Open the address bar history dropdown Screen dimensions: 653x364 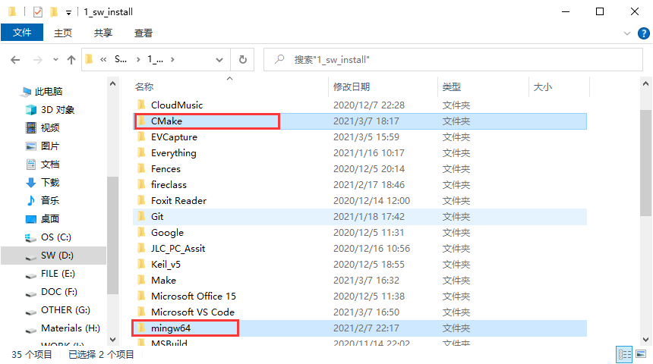[x=219, y=60]
